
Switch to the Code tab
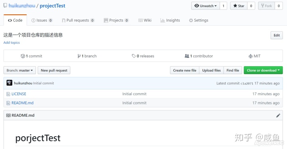[15, 20]
